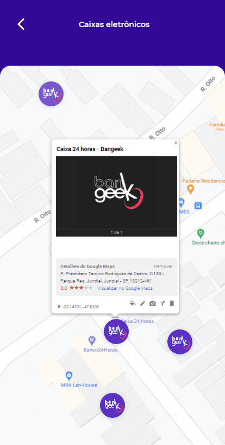225x445 pixels.
Task: Delete the marker with trash icon
Action: [x=172, y=303]
